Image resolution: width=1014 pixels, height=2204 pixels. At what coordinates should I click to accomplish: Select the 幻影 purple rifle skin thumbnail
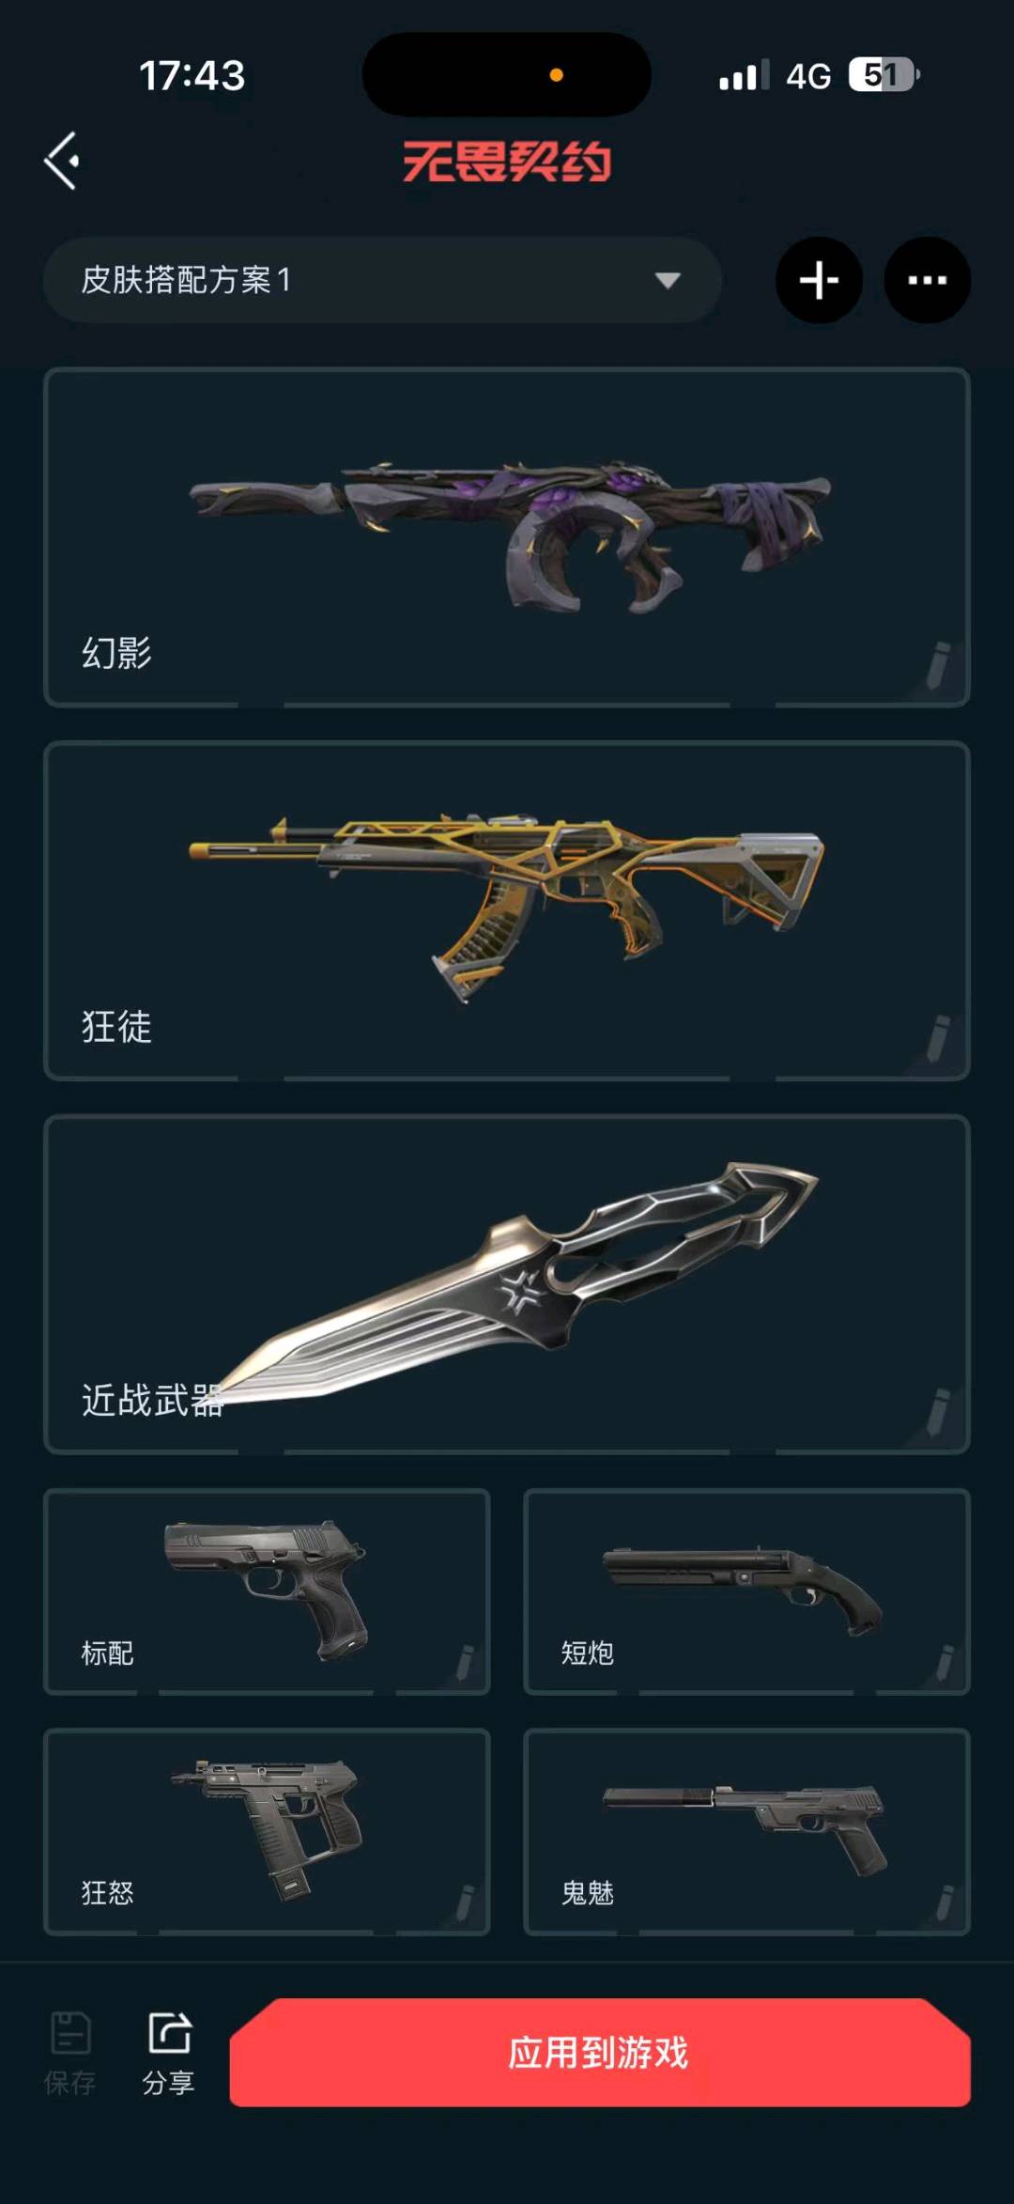510,535
